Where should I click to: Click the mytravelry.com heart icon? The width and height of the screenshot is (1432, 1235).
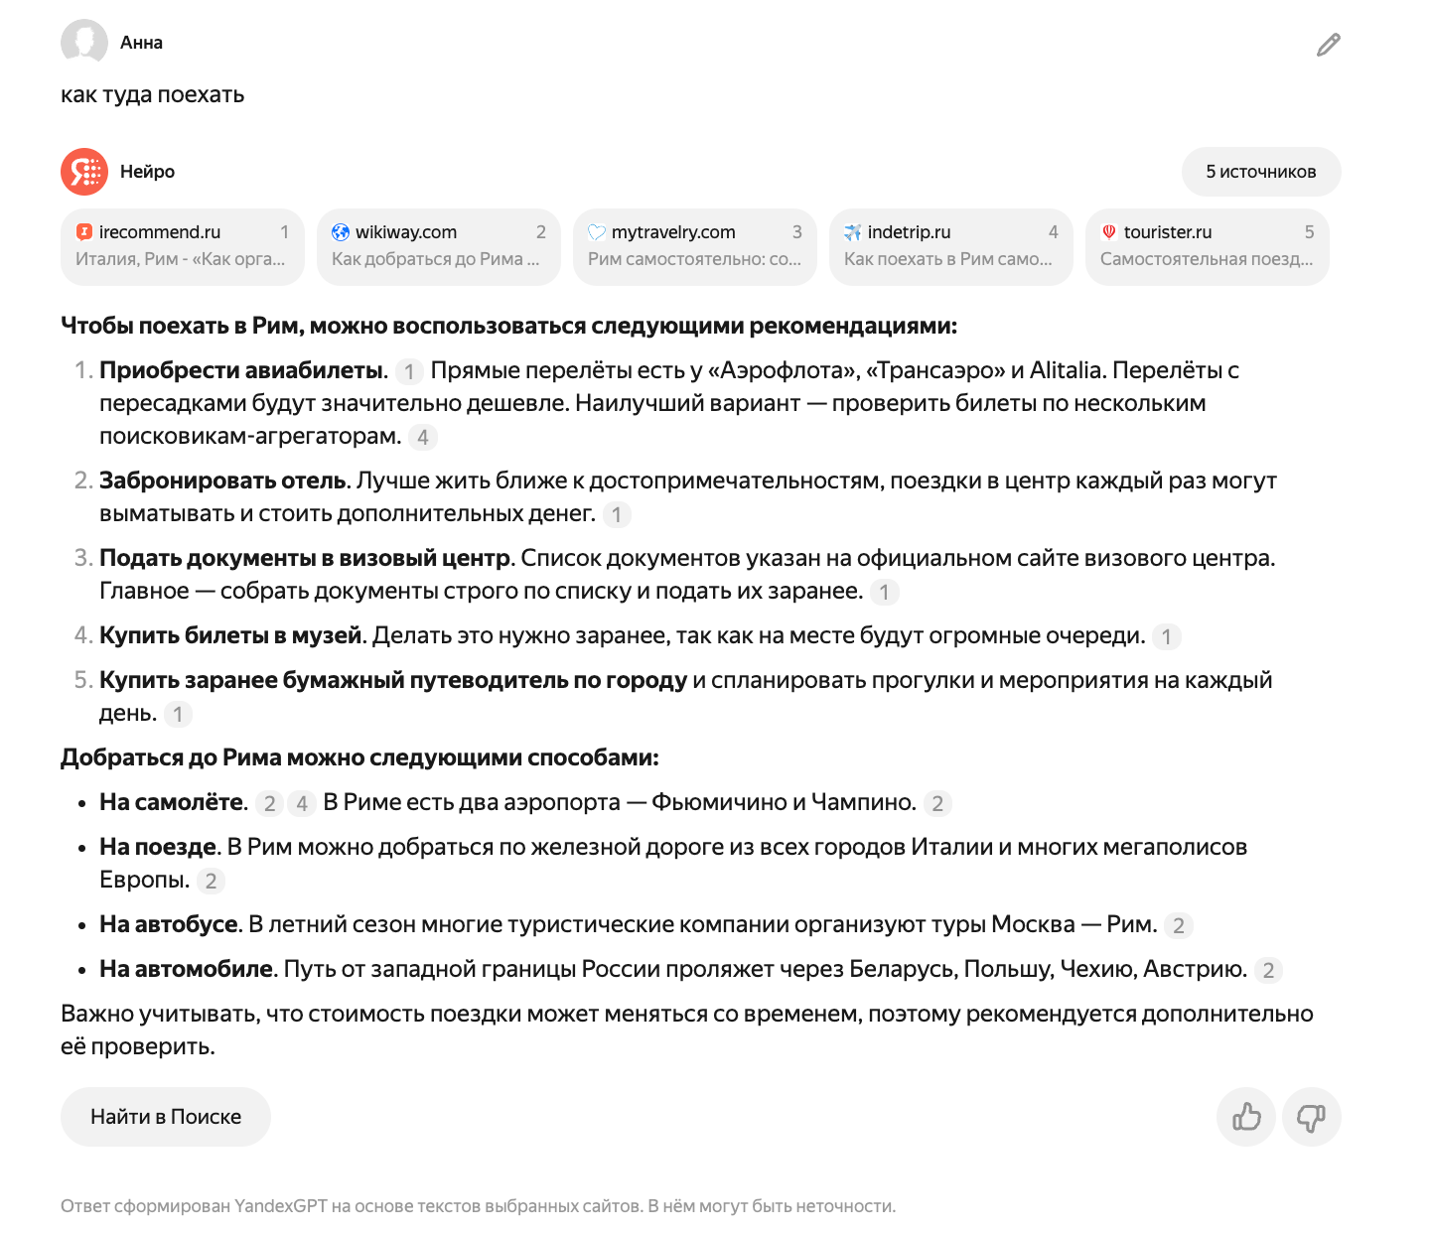click(597, 231)
